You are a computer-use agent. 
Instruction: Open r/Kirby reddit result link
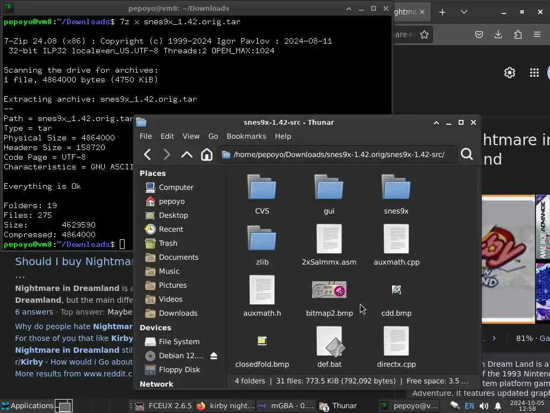point(74,362)
